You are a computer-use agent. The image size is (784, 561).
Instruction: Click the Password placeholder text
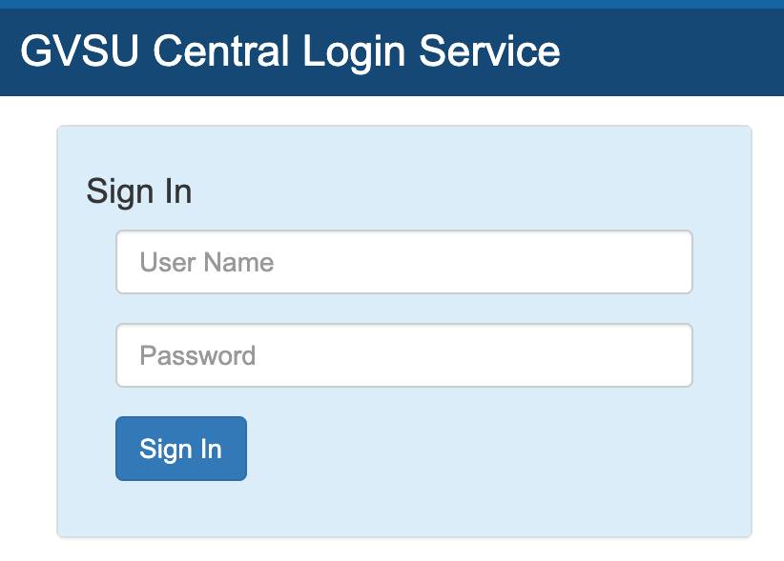pos(197,355)
